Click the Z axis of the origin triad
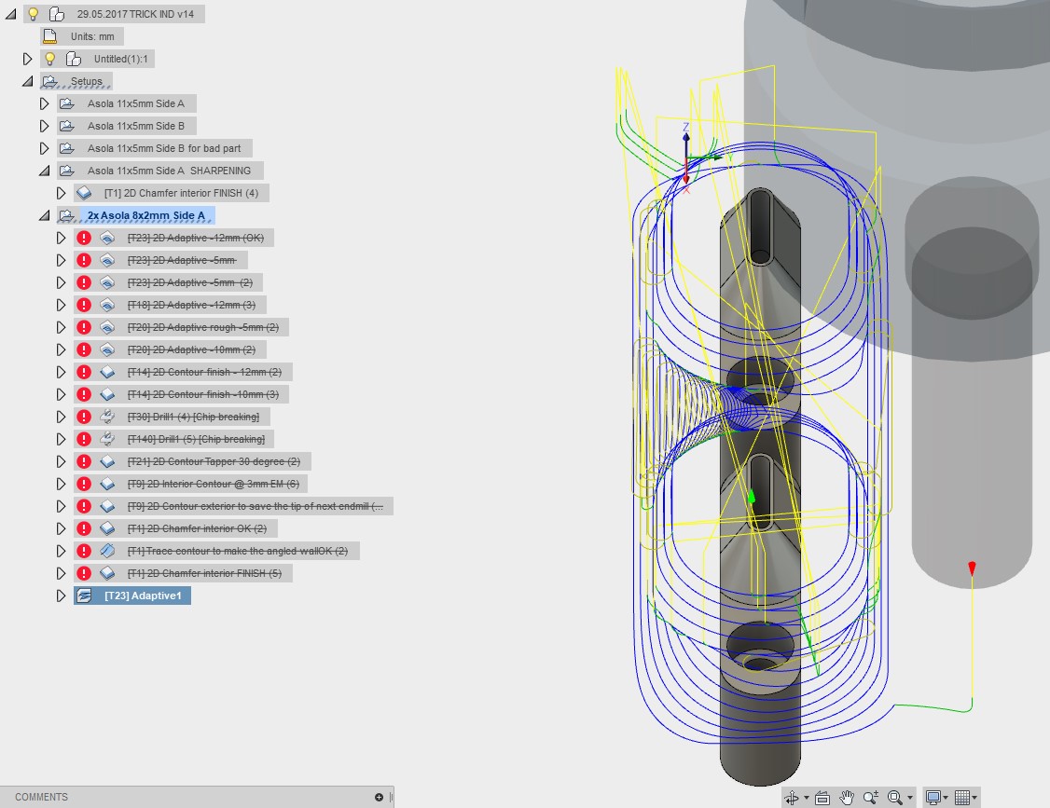The width and height of the screenshot is (1050, 808). [x=685, y=144]
